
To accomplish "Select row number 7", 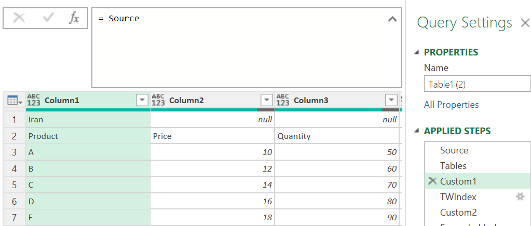I will (x=14, y=217).
